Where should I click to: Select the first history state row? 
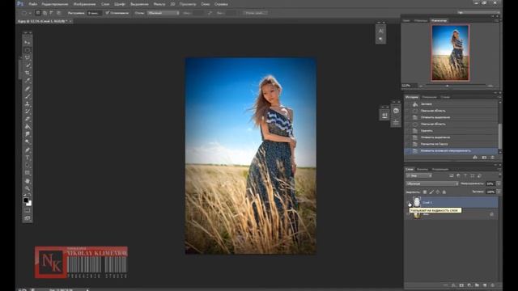click(x=451, y=104)
